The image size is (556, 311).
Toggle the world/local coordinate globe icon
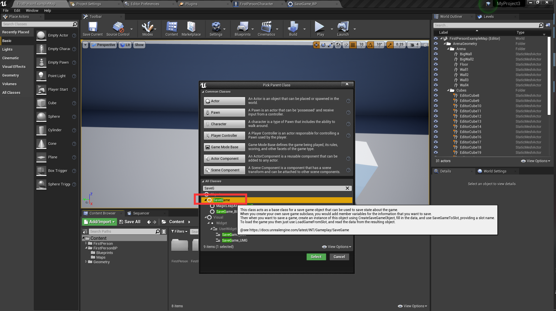pyautogui.click(x=338, y=45)
